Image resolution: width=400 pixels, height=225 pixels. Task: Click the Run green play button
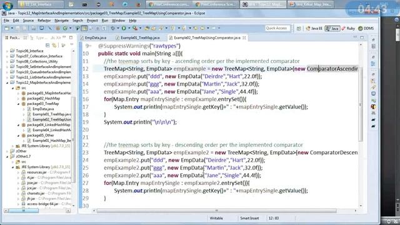tap(124, 28)
